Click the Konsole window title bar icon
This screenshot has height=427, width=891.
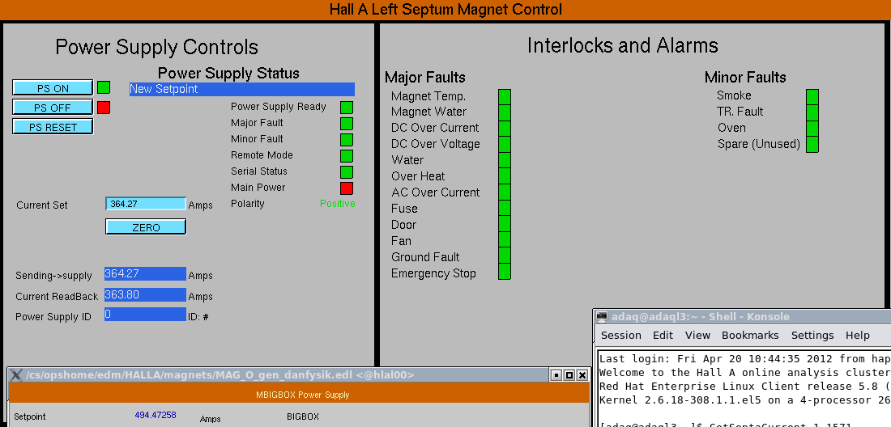602,317
